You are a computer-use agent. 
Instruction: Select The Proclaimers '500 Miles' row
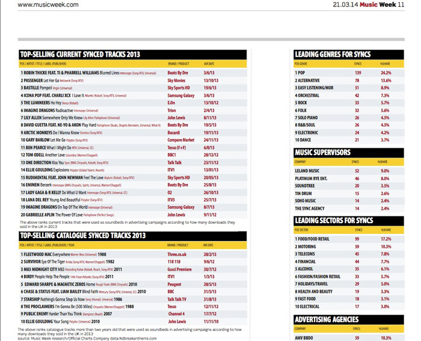click(x=133, y=307)
